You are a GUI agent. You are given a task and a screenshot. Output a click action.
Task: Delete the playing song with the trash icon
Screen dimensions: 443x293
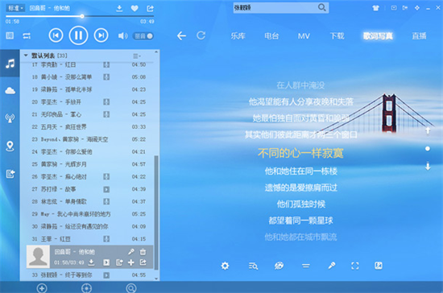click(x=143, y=251)
